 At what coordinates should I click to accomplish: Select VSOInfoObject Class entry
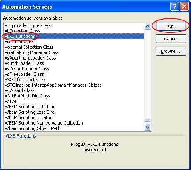pos(25,80)
